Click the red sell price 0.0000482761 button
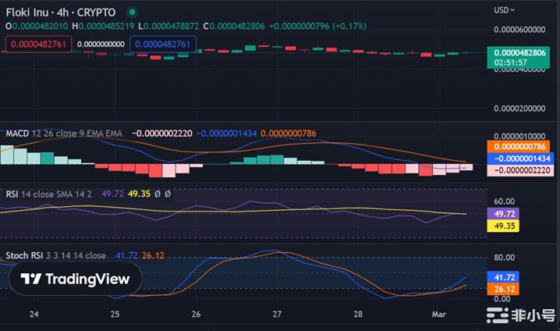Viewport: 560px width, 331px height. pos(37,44)
